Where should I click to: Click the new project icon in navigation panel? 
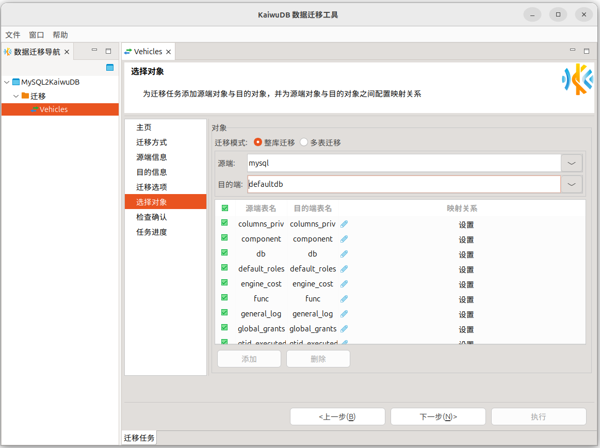tap(109, 68)
